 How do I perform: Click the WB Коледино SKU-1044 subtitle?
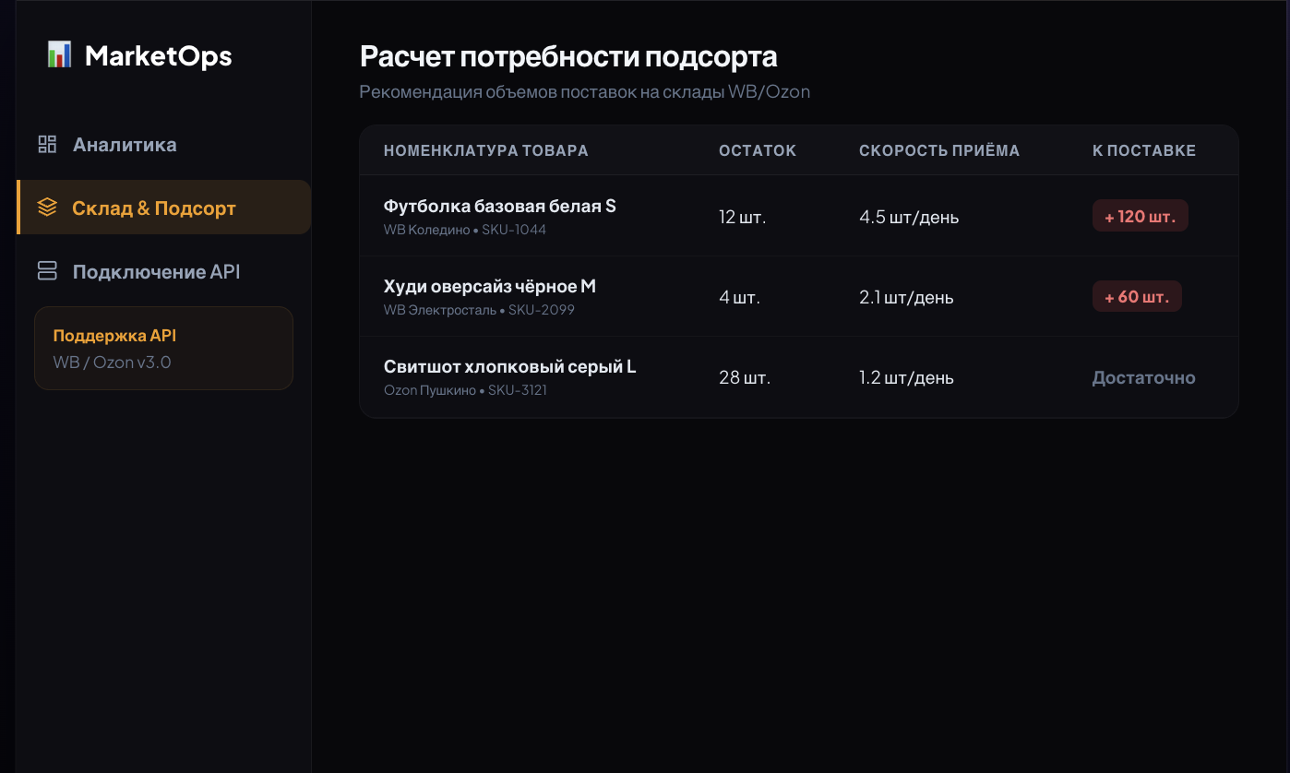[464, 230]
